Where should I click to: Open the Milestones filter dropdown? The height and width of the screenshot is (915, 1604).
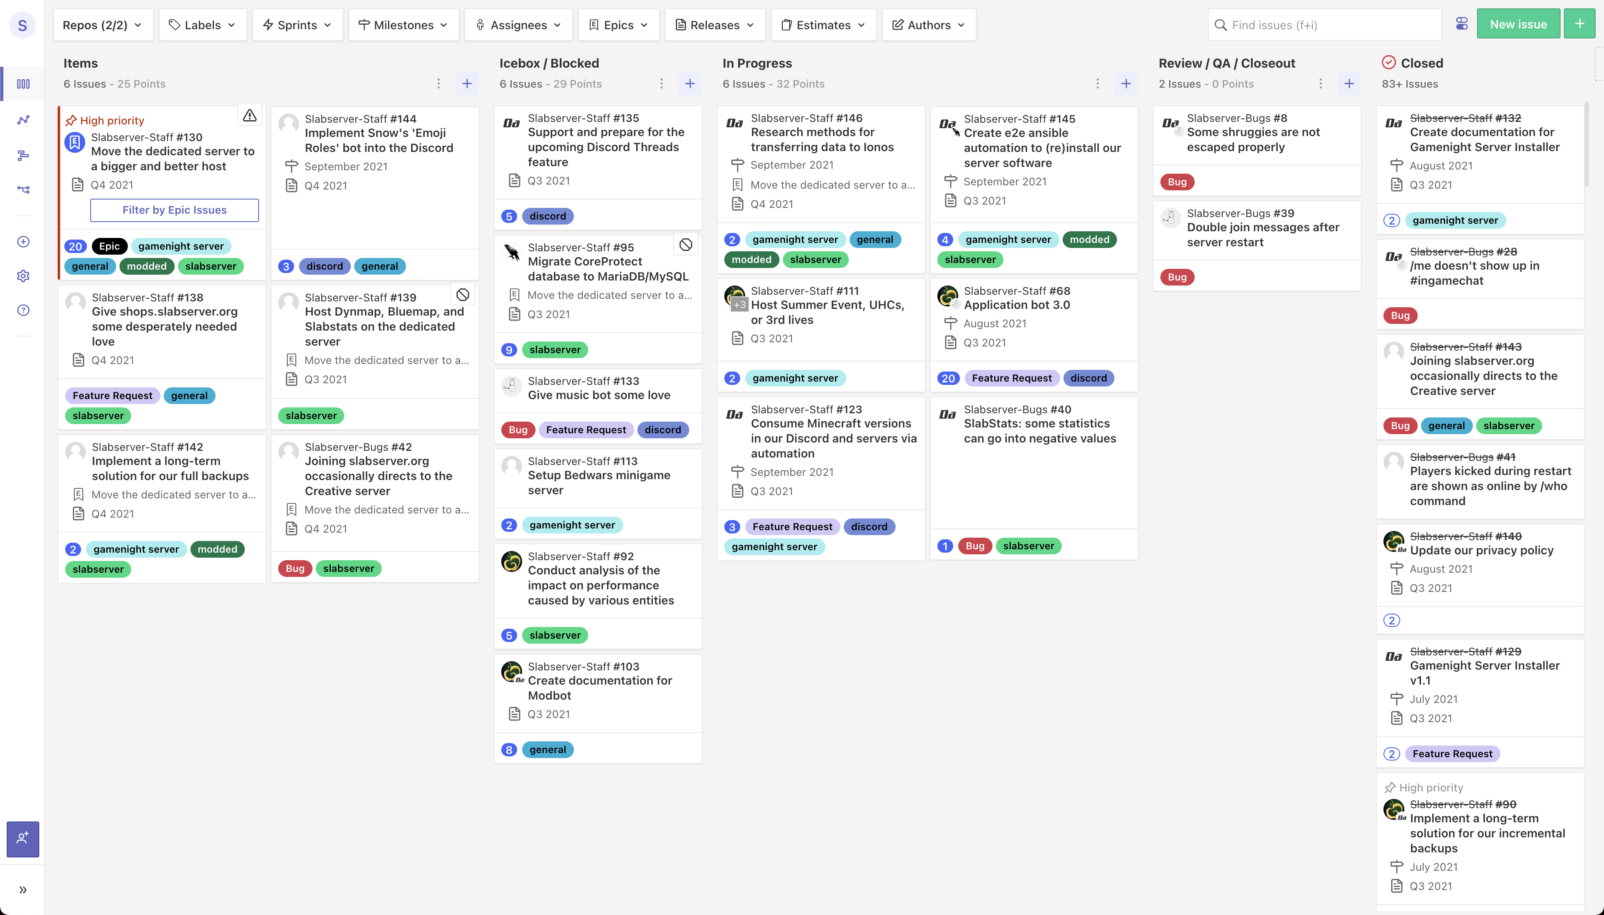(403, 25)
